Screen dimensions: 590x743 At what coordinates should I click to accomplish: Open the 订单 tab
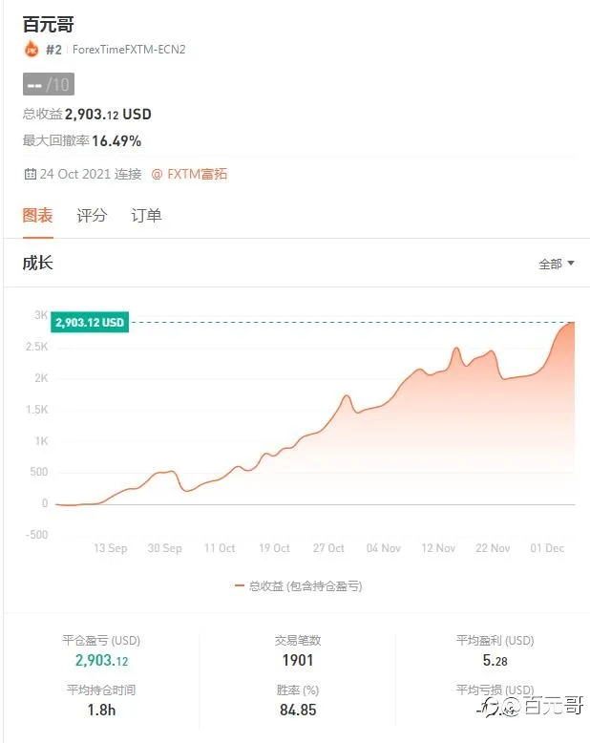pos(146,216)
